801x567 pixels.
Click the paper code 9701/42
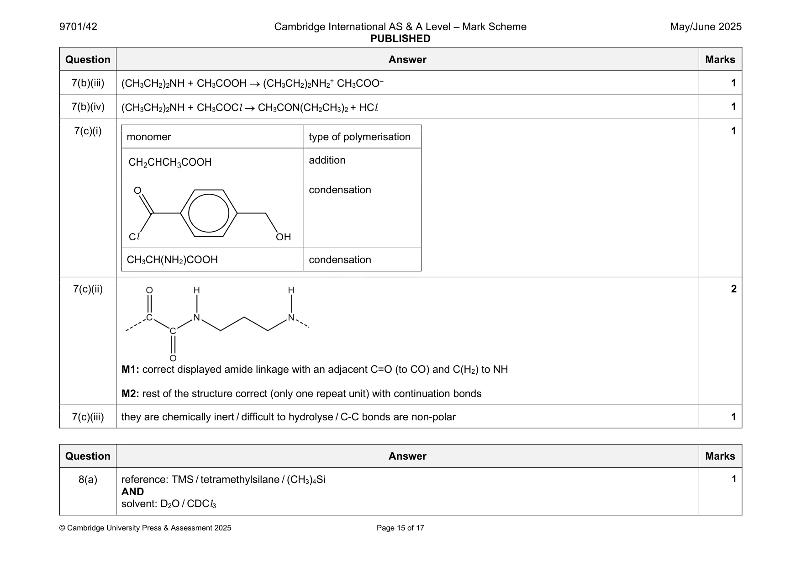click(x=78, y=27)
